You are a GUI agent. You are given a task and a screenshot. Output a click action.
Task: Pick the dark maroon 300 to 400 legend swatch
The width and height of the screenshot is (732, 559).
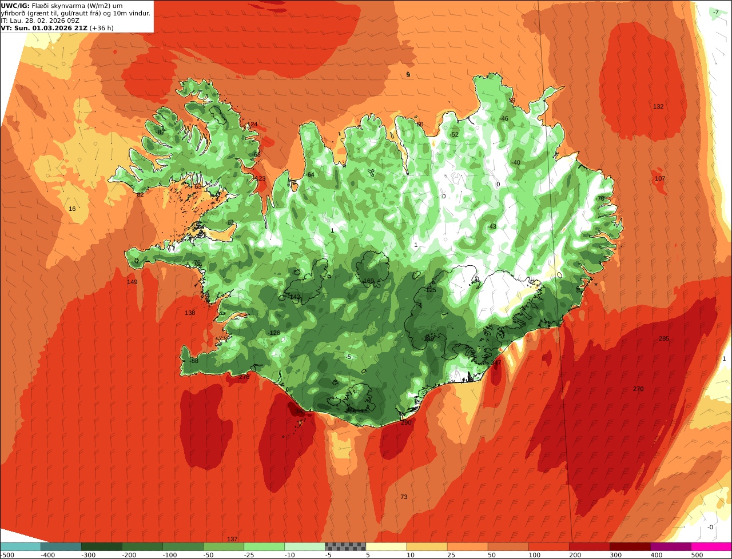pos(630,546)
